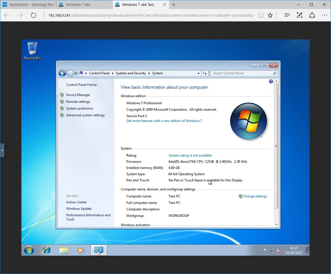Expand arrow after Control Panel breadcrumb

pos(113,73)
